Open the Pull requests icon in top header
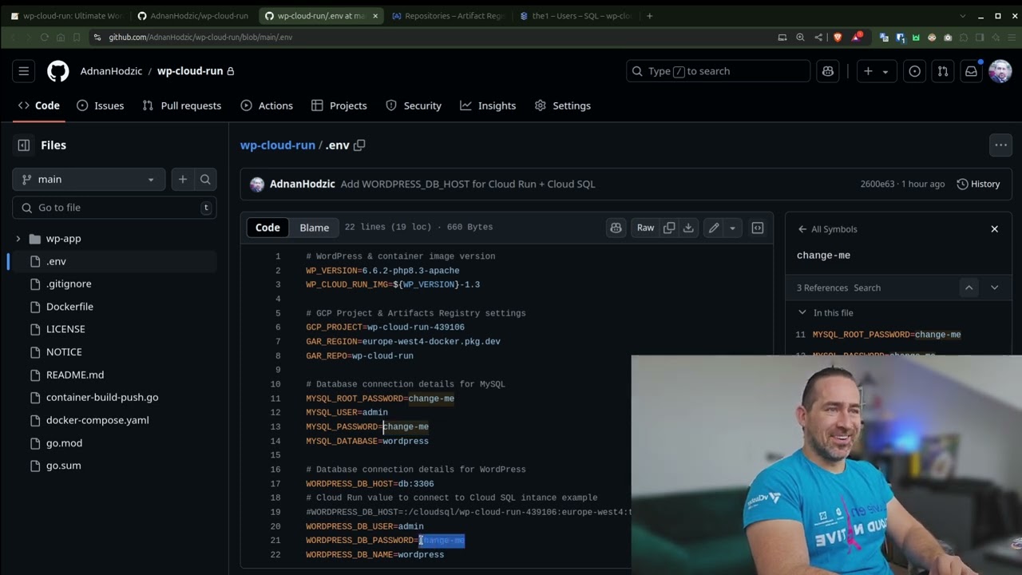 pyautogui.click(x=943, y=71)
